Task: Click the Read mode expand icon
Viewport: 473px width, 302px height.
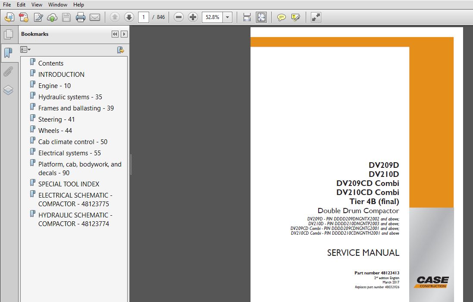Action: [316, 17]
